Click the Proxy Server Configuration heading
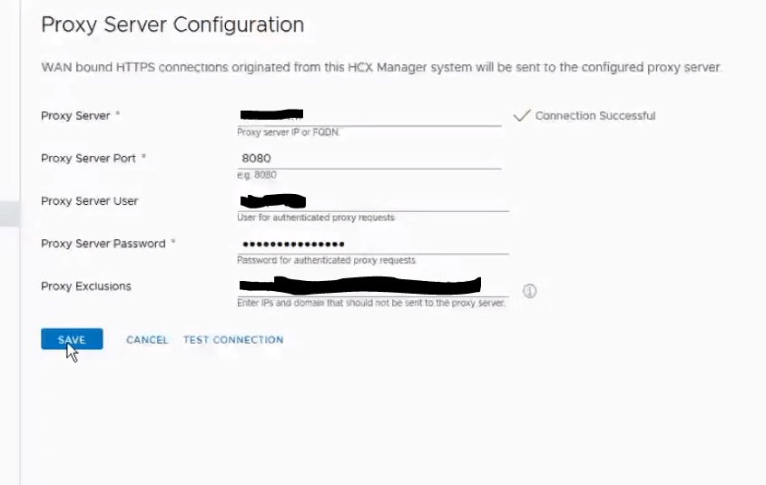This screenshot has height=485, width=766. [x=172, y=25]
